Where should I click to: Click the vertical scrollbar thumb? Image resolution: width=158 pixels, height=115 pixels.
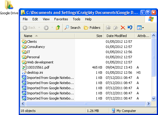click(153, 57)
